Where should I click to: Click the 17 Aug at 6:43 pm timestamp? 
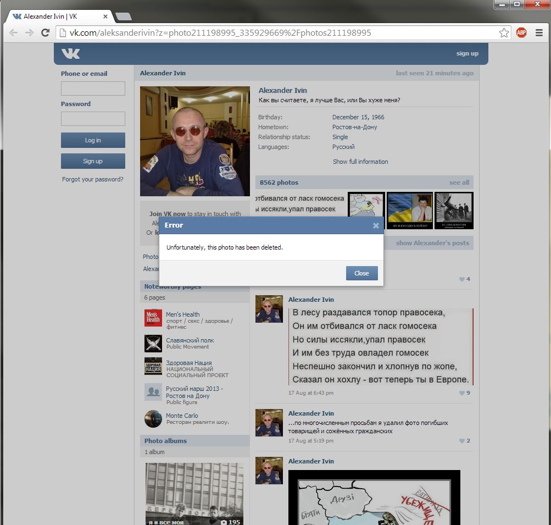tap(311, 393)
